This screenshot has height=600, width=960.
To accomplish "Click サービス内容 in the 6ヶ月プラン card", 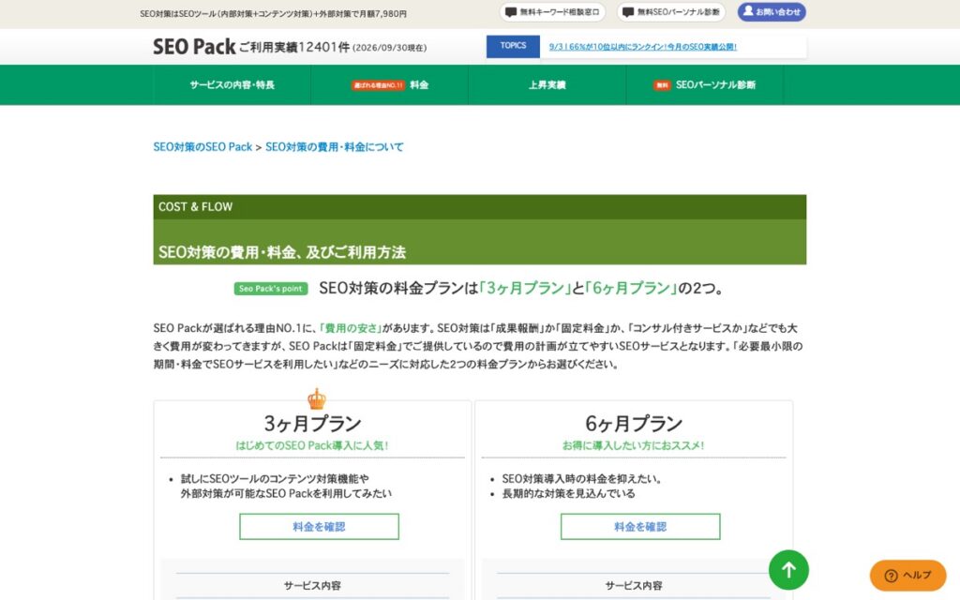I will tap(634, 586).
